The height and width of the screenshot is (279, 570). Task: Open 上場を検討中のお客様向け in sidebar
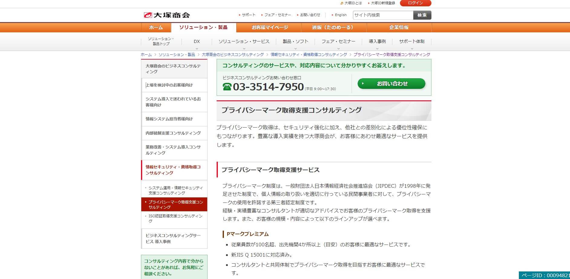pyautogui.click(x=174, y=85)
